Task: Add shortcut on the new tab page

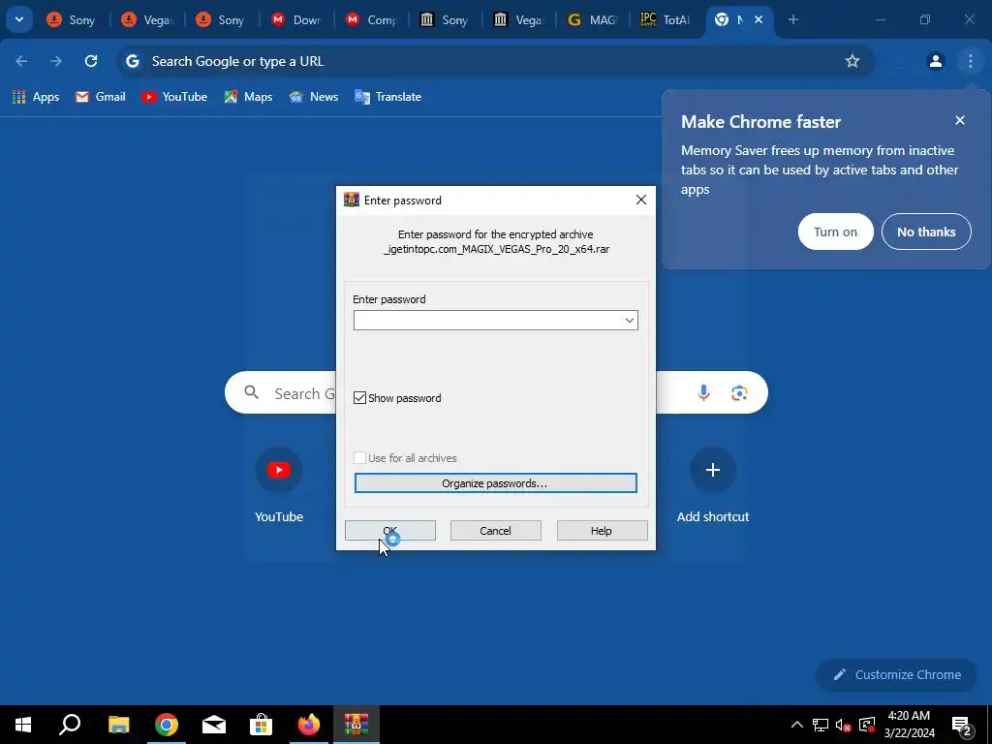Action: 713,484
